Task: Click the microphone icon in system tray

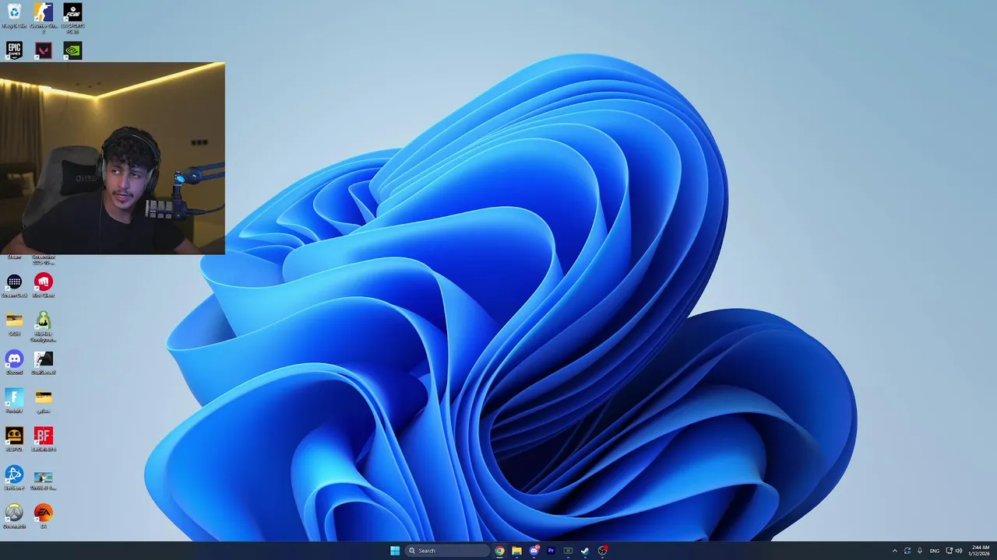Action: [920, 551]
